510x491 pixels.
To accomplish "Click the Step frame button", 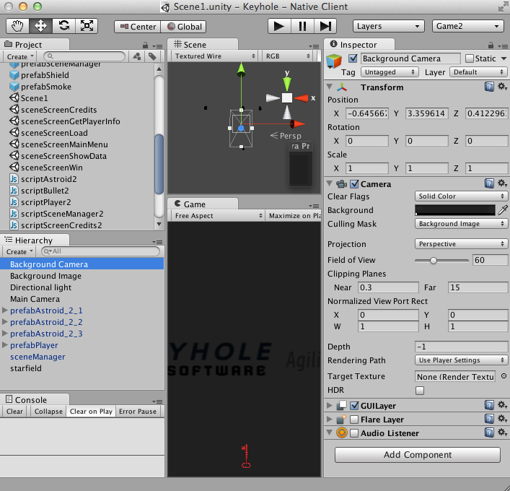I will pos(326,26).
